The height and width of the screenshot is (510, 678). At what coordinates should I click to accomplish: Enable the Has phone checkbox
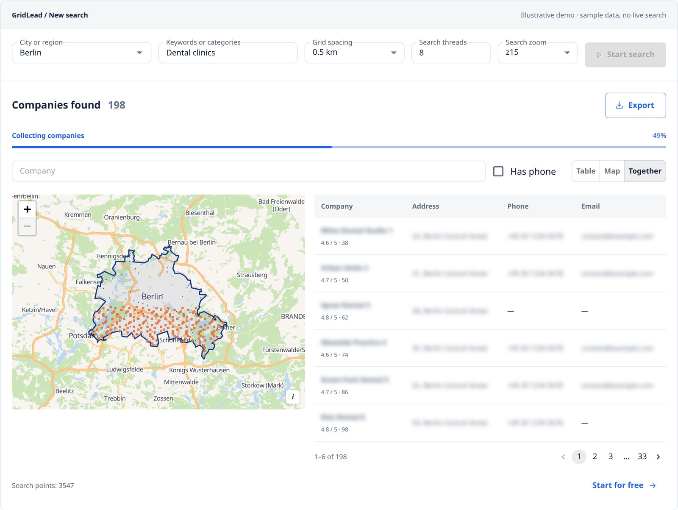point(498,171)
